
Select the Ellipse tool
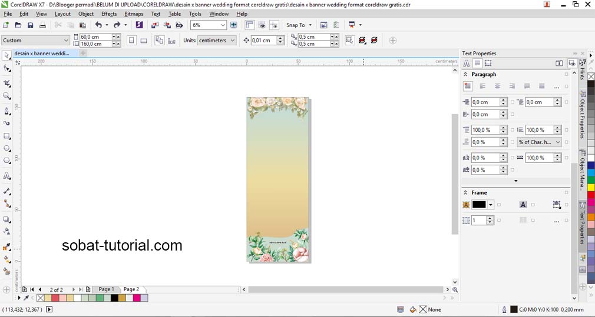pyautogui.click(x=6, y=148)
